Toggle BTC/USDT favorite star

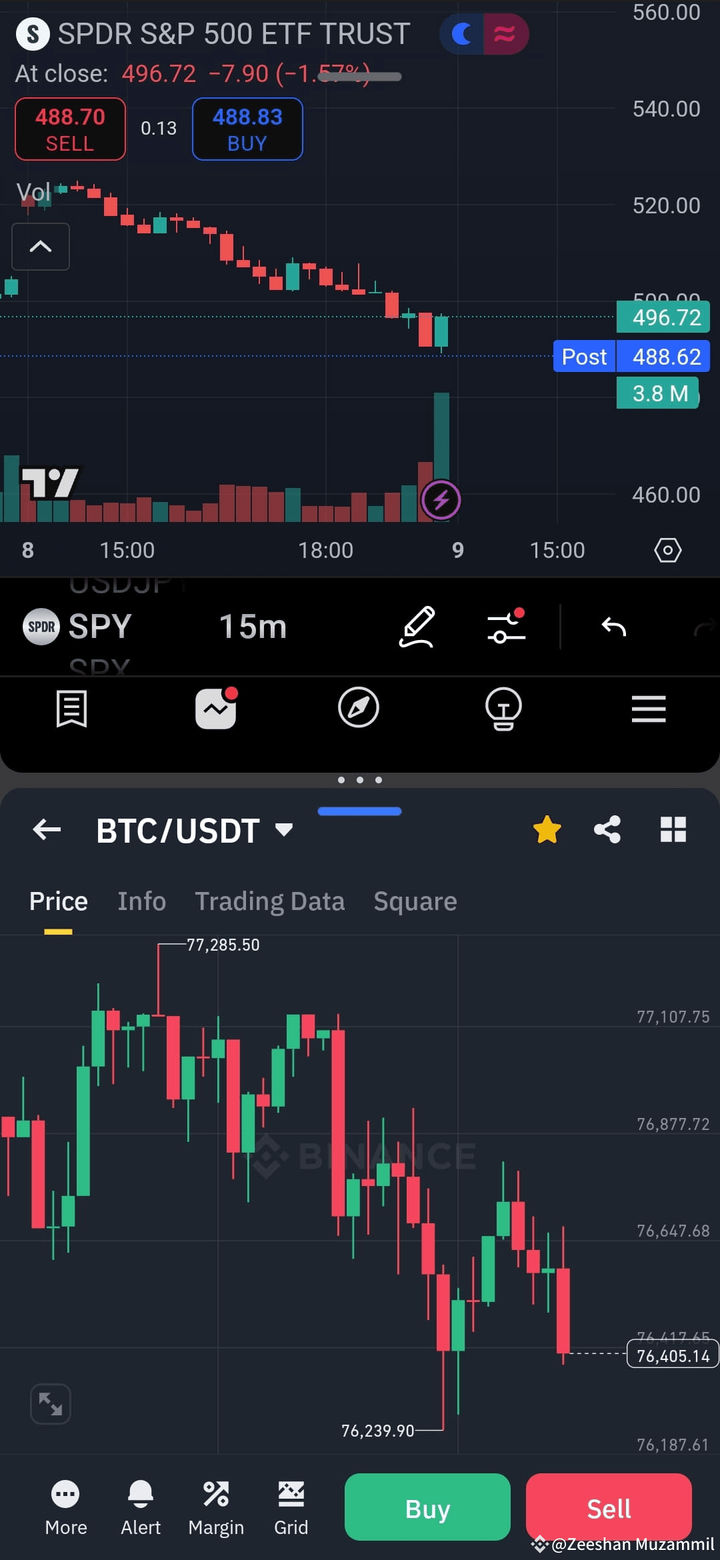click(547, 829)
